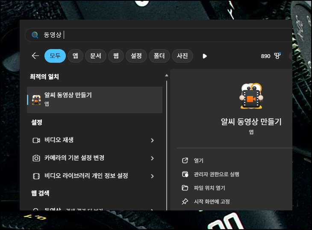Open 비디오 재생 setting
The image size is (312, 230).
(x=95, y=140)
